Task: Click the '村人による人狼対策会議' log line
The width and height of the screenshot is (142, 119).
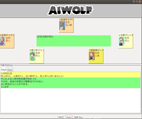Action: coord(71,79)
